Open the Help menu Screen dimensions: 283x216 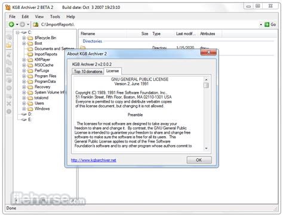70,17
